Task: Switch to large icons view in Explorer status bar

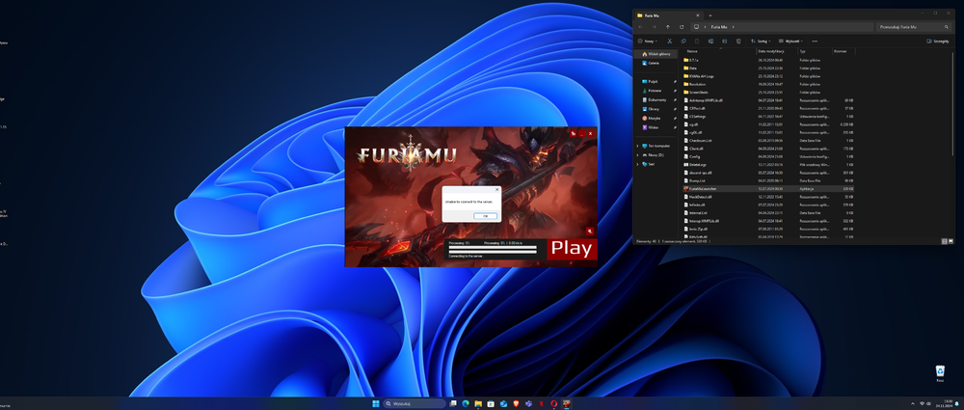Action: tap(951, 241)
